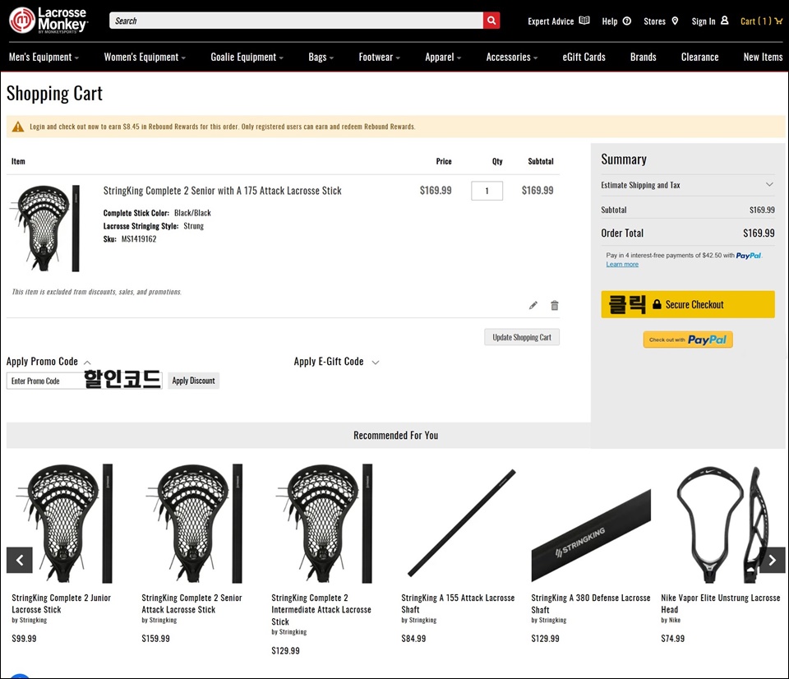This screenshot has width=789, height=679.
Task: Open the New Items menu item
Action: coord(763,58)
